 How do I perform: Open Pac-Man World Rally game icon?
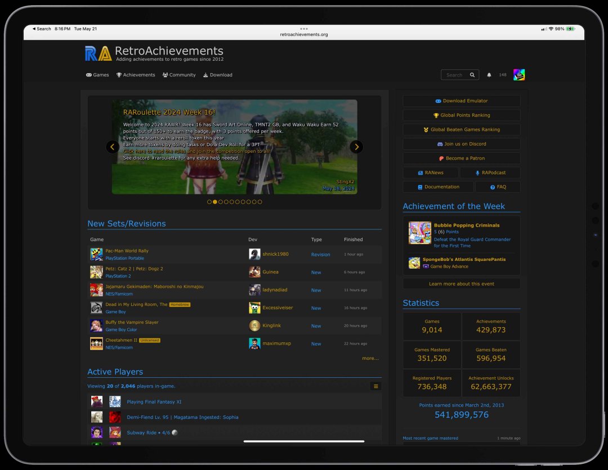point(96,254)
